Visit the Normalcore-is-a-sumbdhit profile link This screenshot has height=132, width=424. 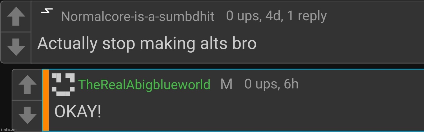click(137, 16)
